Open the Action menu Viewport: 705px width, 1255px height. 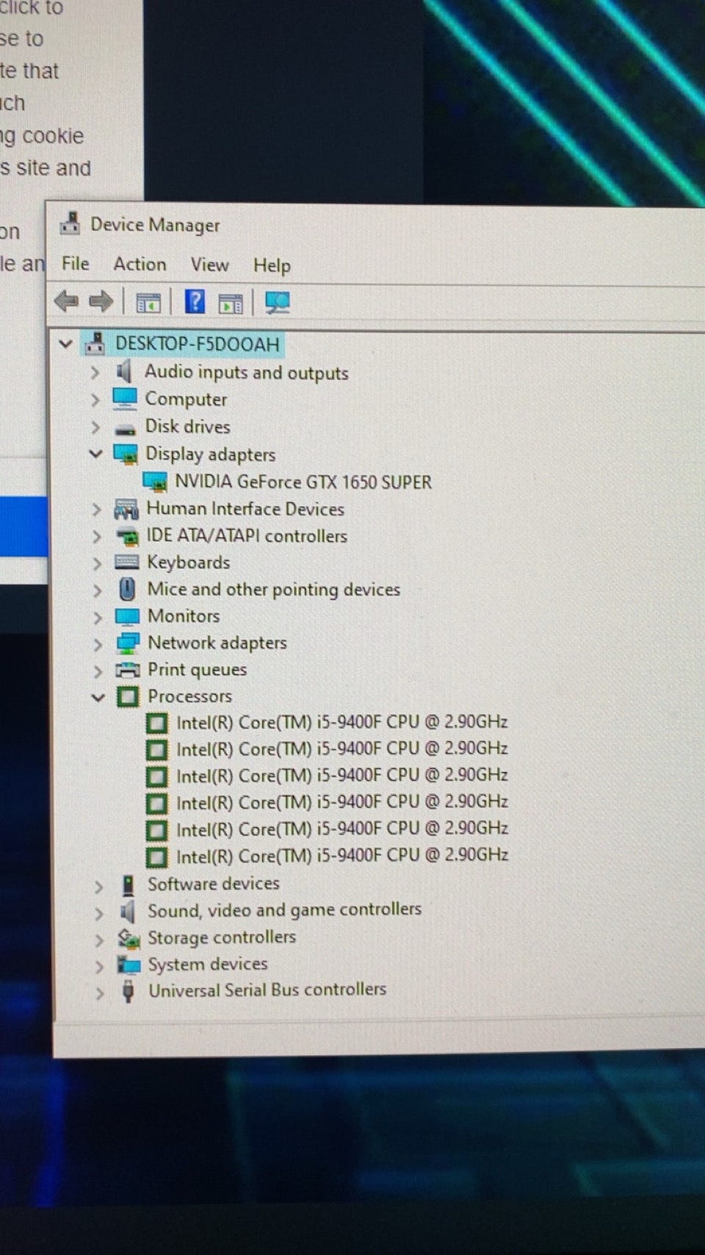coord(140,264)
